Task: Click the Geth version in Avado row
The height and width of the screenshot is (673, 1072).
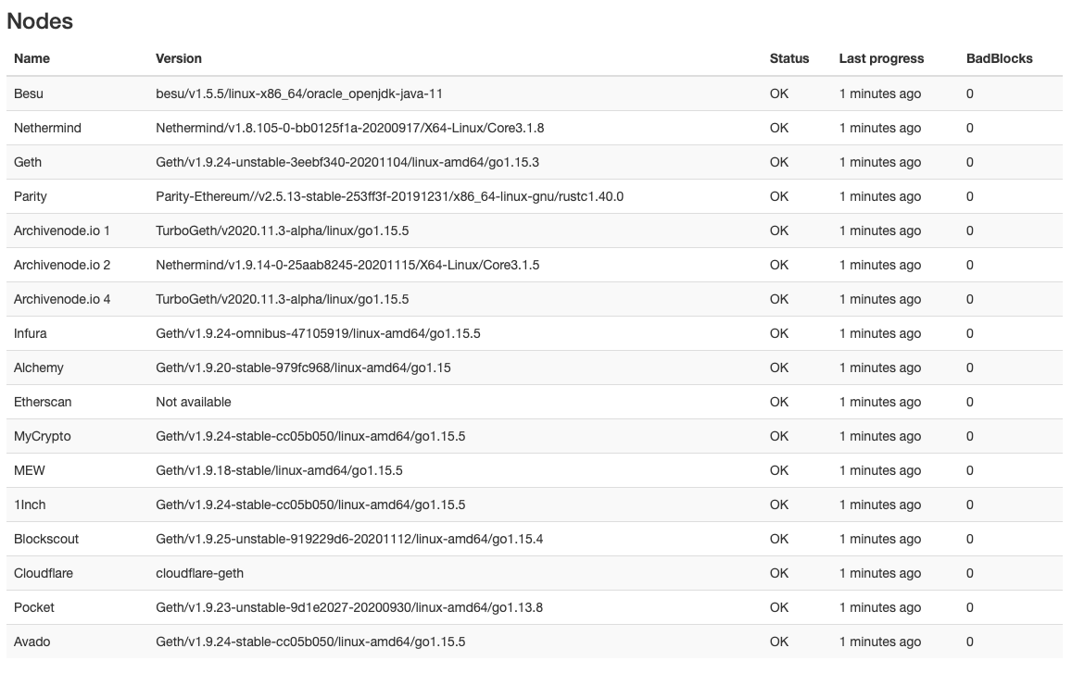Action: (310, 641)
